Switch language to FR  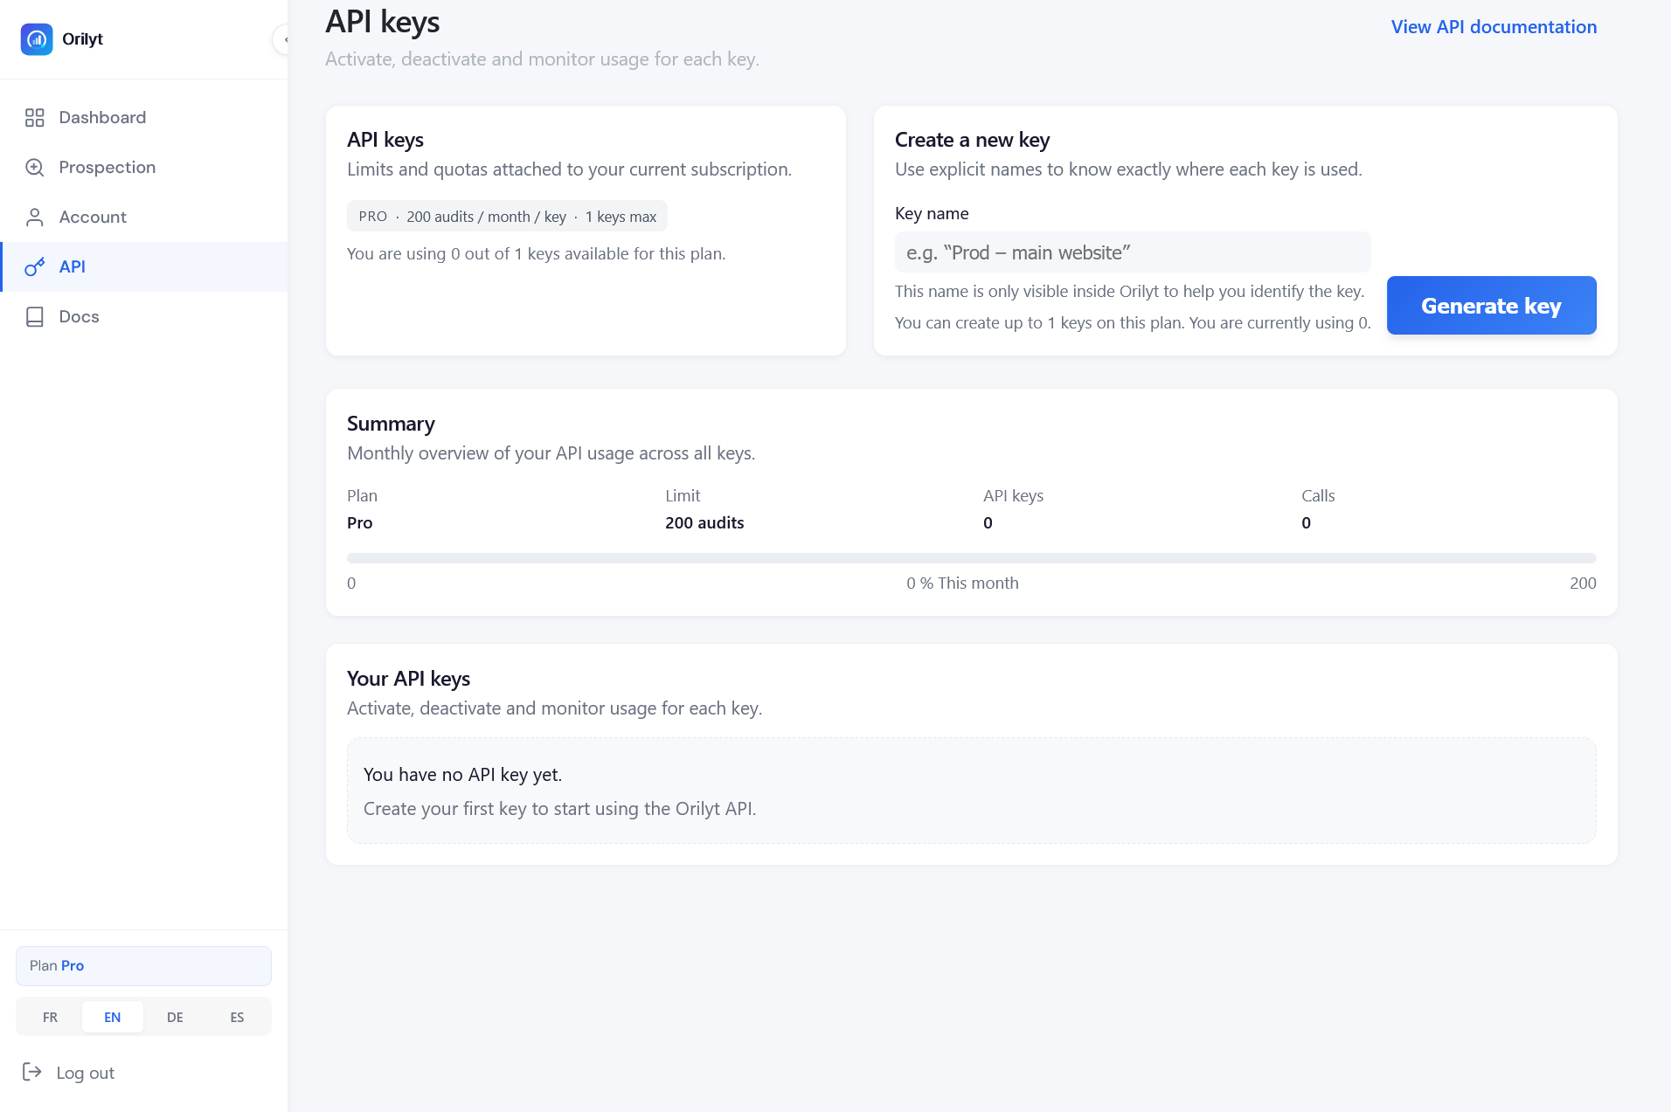[x=51, y=1018]
